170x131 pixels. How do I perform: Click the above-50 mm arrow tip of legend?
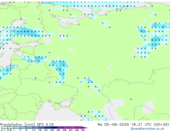coord(85,128)
